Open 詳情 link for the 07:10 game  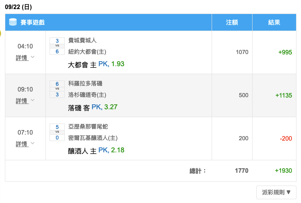point(22,144)
